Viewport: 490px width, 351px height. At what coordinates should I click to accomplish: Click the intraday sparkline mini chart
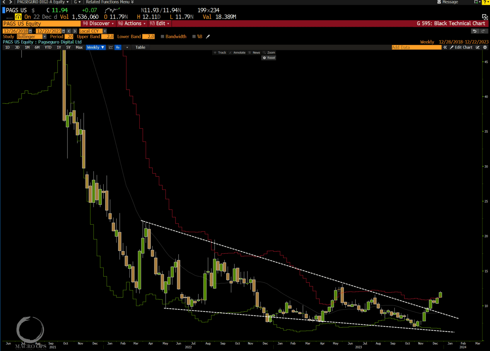pyautogui.click(x=113, y=10)
